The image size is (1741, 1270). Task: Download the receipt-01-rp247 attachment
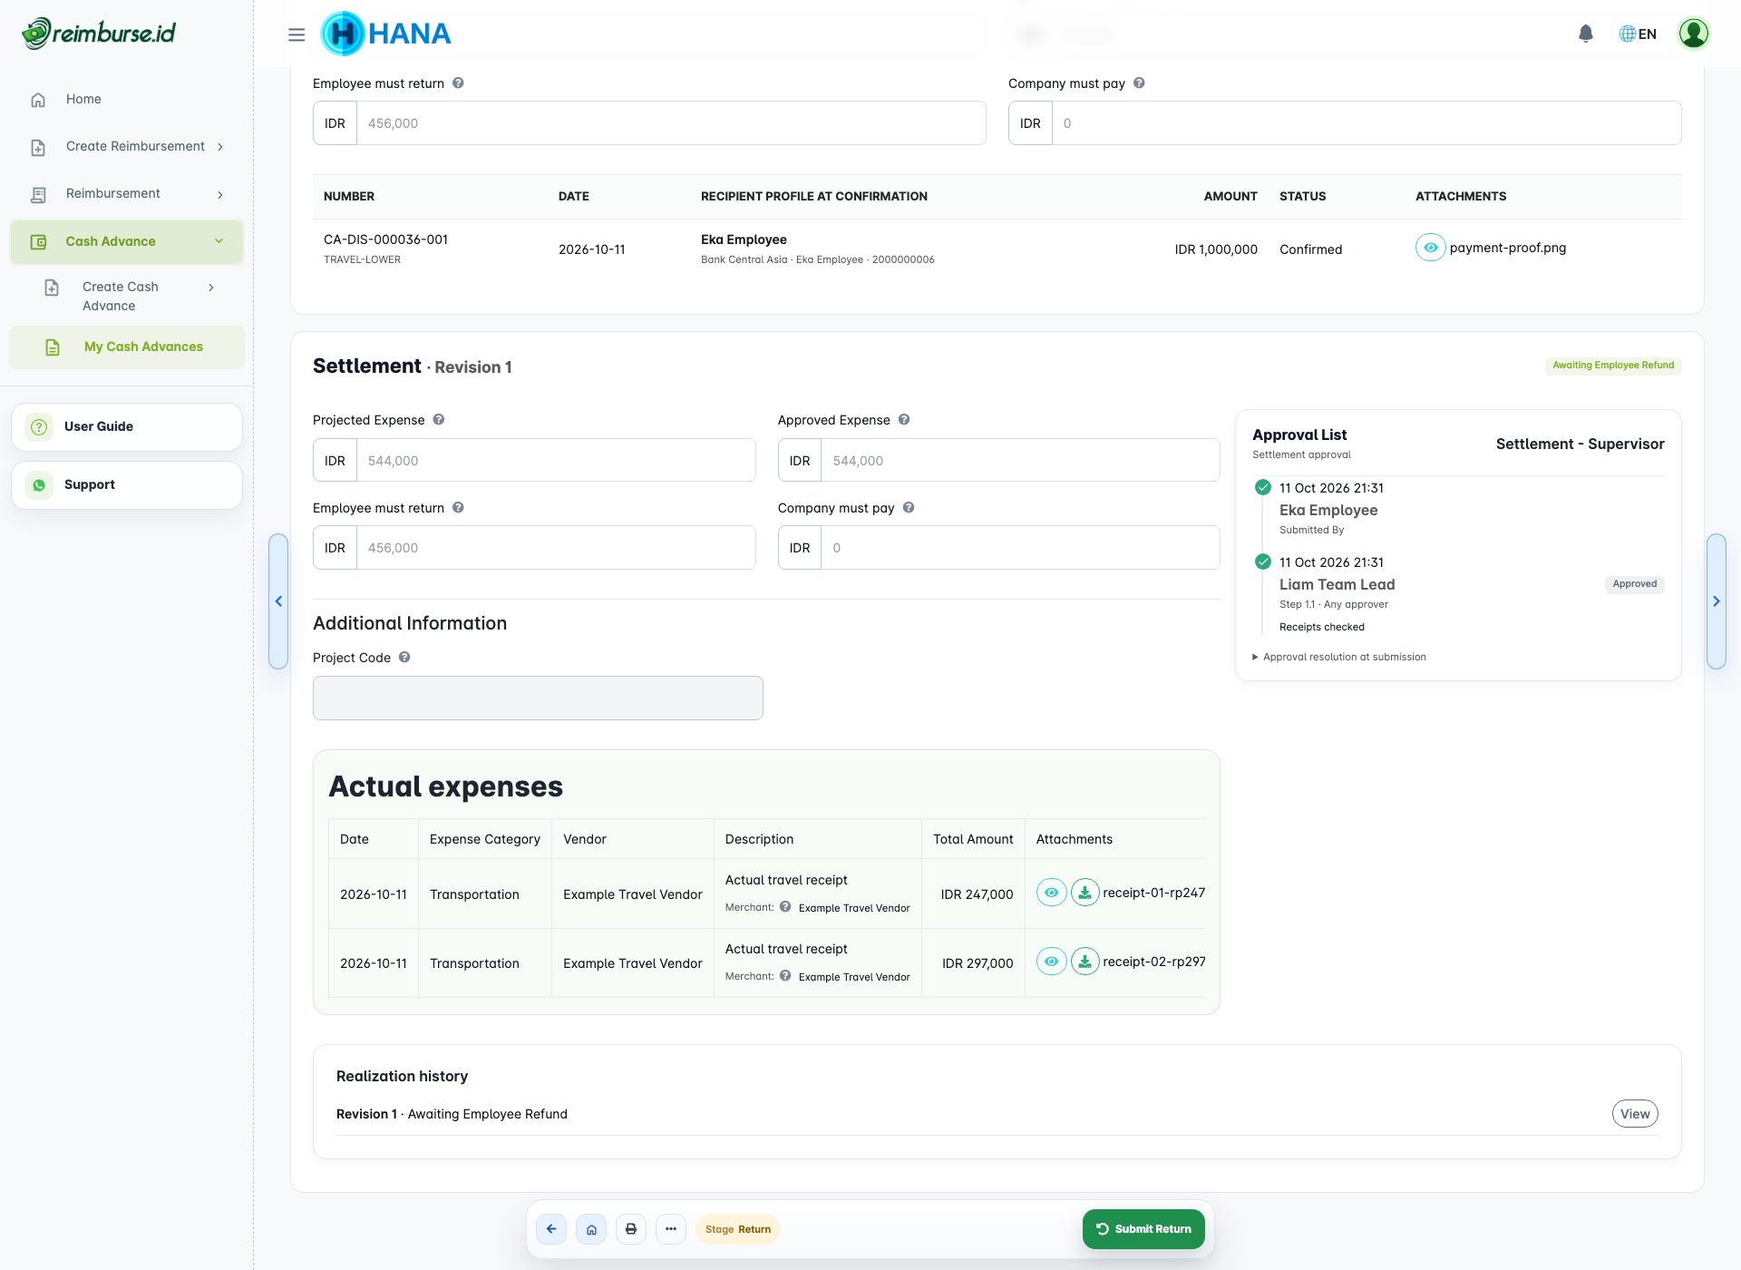coord(1085,893)
